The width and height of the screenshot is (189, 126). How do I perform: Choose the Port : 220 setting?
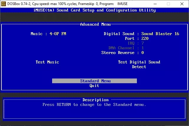pos(137,38)
